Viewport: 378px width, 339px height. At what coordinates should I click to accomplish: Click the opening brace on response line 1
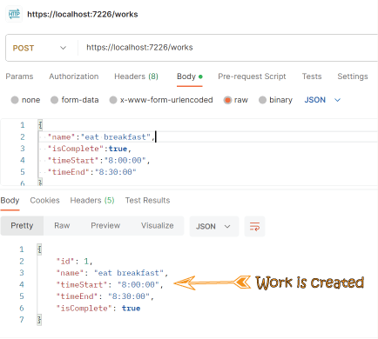(x=39, y=249)
